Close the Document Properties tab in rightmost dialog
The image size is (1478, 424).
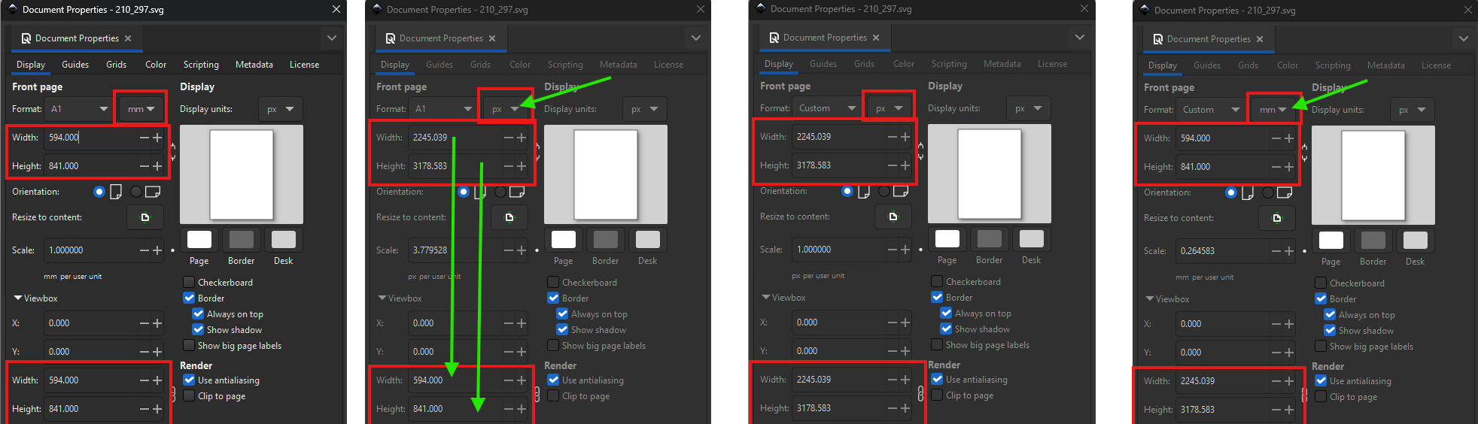click(1260, 39)
